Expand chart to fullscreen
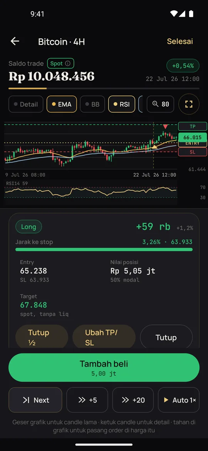Viewport: 208px width, 451px height. (189, 104)
